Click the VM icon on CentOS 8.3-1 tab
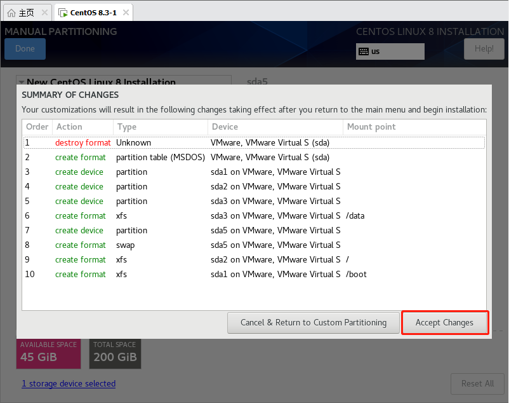The image size is (509, 403). (63, 13)
